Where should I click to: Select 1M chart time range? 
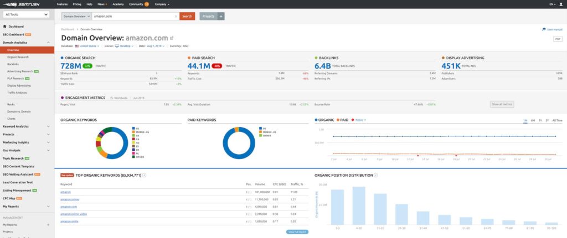click(x=525, y=120)
